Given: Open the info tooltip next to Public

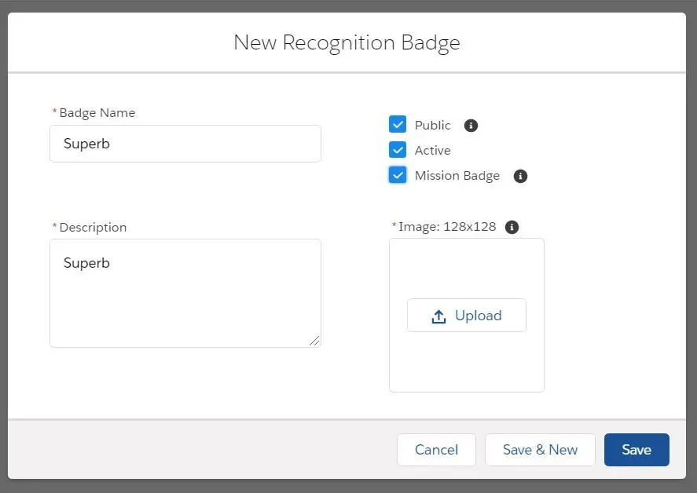Looking at the screenshot, I should click(471, 126).
